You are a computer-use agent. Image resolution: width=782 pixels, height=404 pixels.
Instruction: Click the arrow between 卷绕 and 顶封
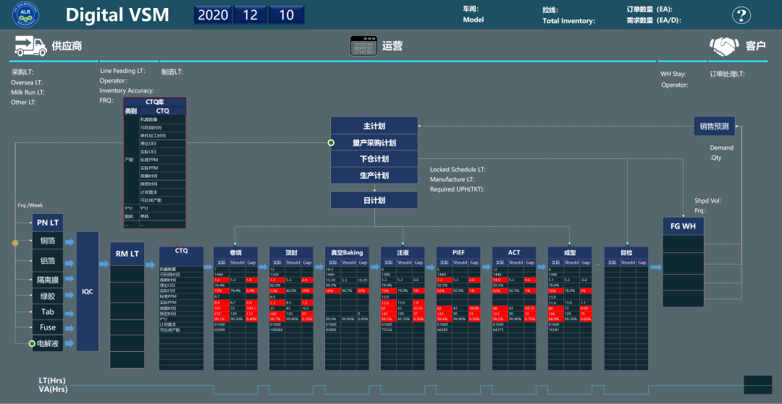pos(264,267)
